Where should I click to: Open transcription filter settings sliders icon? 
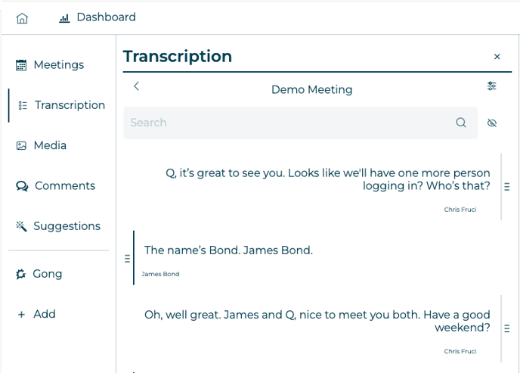coord(492,86)
